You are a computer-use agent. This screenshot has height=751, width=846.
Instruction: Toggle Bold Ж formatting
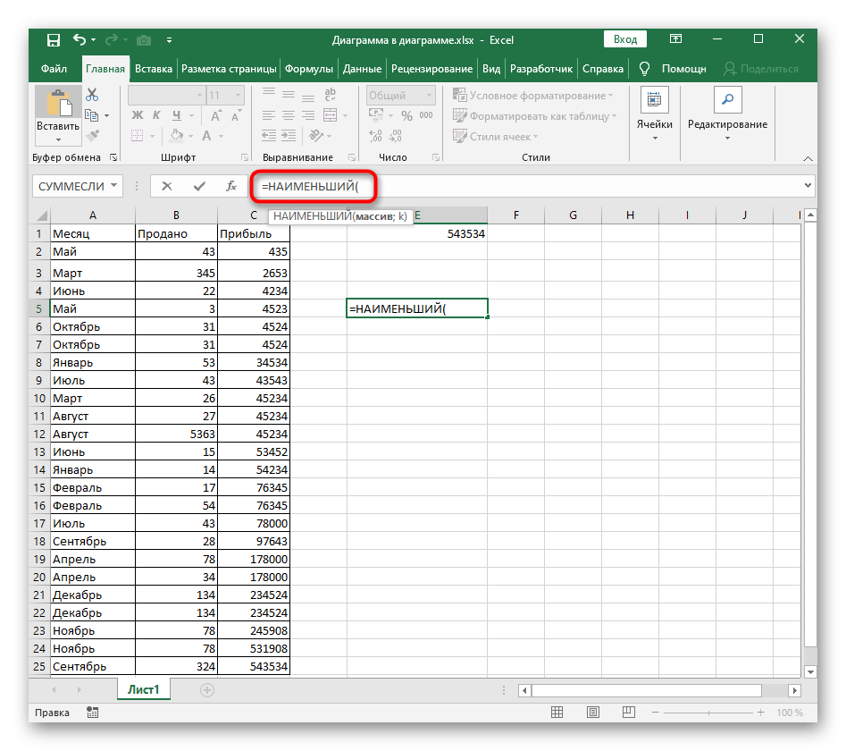pos(138,115)
